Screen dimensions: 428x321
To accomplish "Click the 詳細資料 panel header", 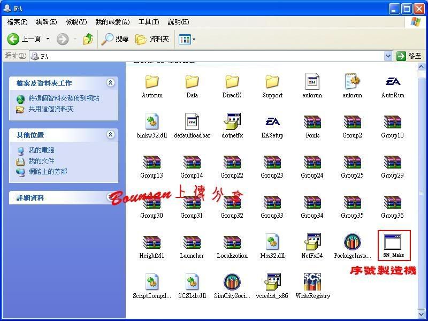I will [x=64, y=197].
